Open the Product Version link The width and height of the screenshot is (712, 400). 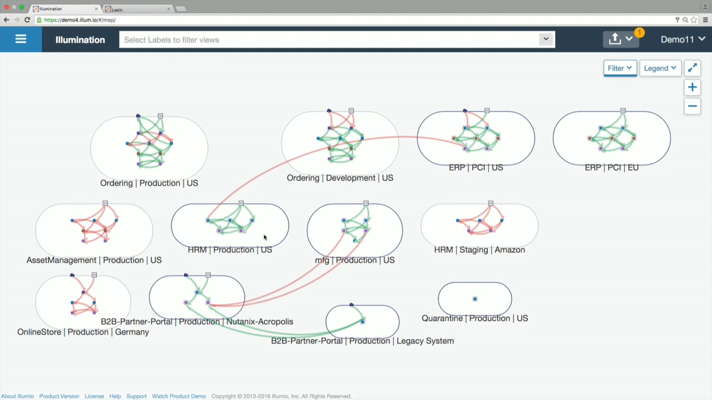point(59,396)
